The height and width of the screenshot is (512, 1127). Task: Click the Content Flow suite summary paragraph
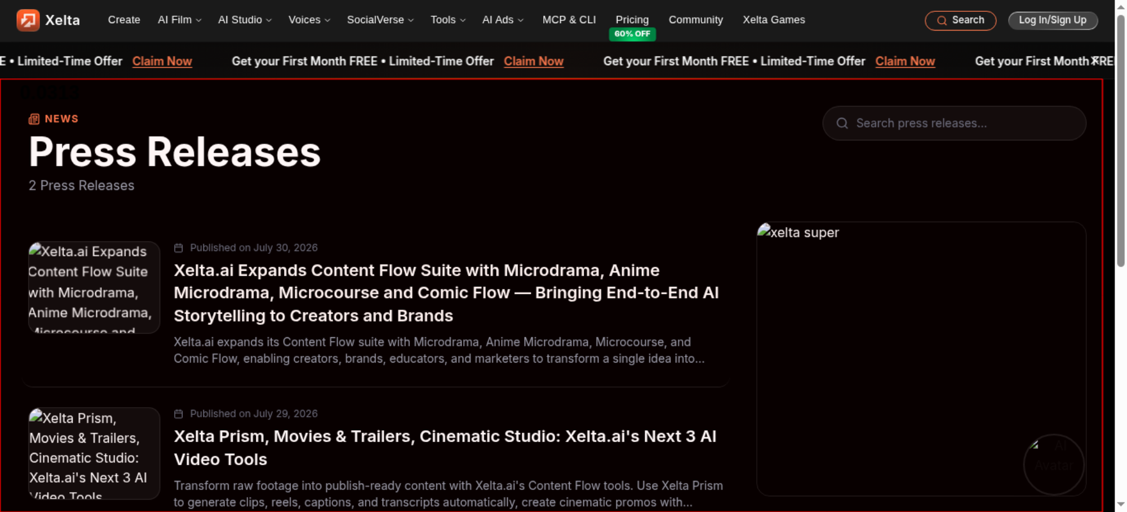coord(439,350)
